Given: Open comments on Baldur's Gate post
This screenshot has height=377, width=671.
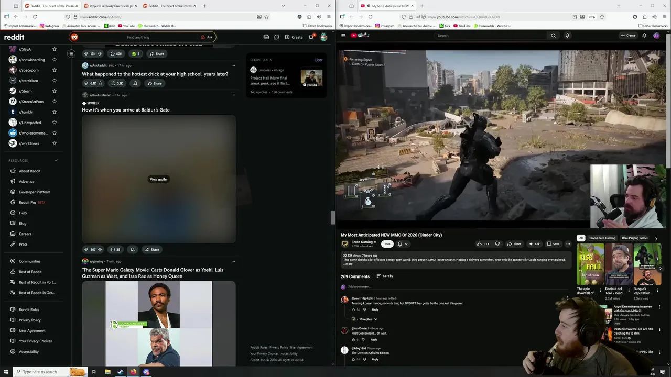Looking at the screenshot, I should pos(115,250).
